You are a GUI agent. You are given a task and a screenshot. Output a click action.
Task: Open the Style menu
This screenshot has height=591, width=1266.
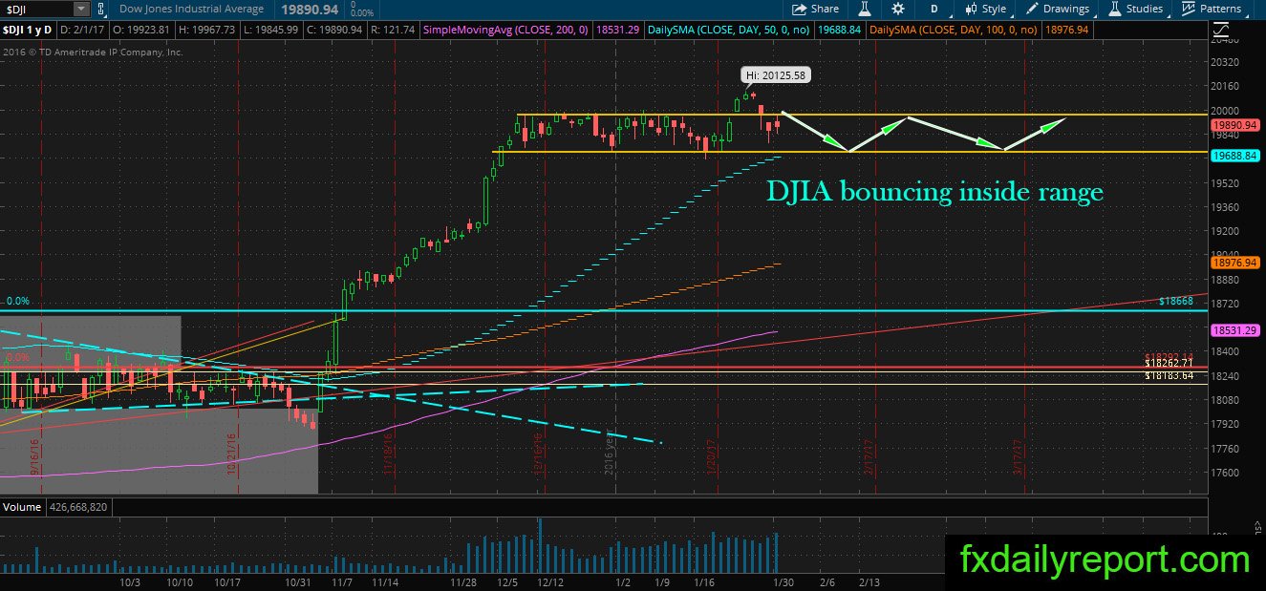[x=984, y=9]
